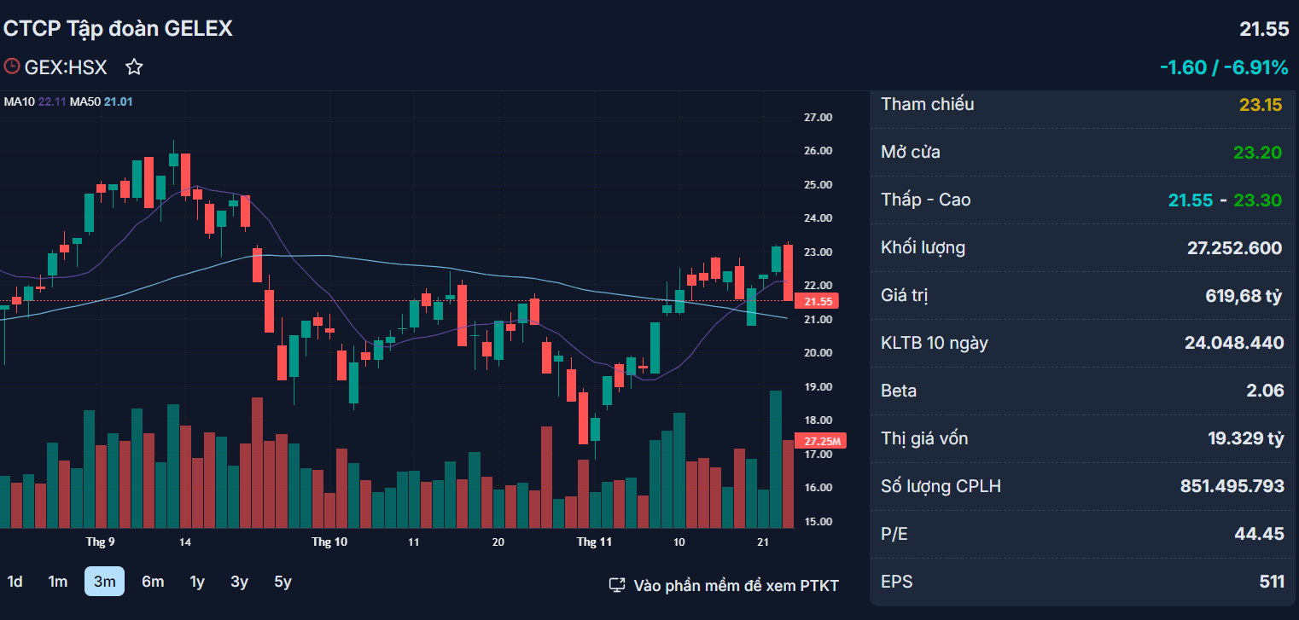Screen dimensions: 1299x620
Task: Open Vào phần mềm để xem PTKT link
Action: [736, 586]
